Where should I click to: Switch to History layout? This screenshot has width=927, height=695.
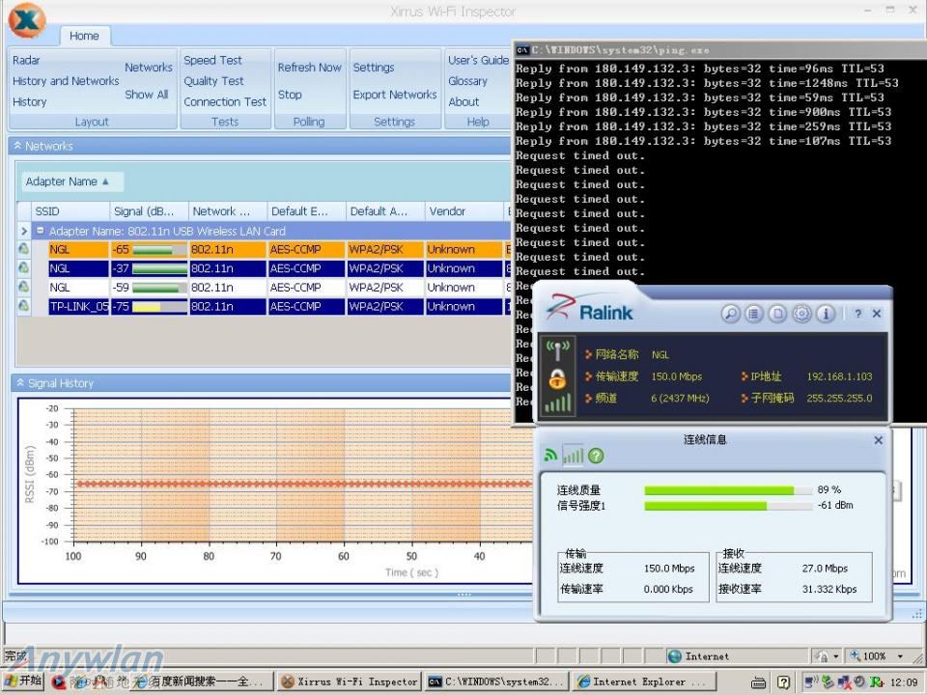coord(30,101)
